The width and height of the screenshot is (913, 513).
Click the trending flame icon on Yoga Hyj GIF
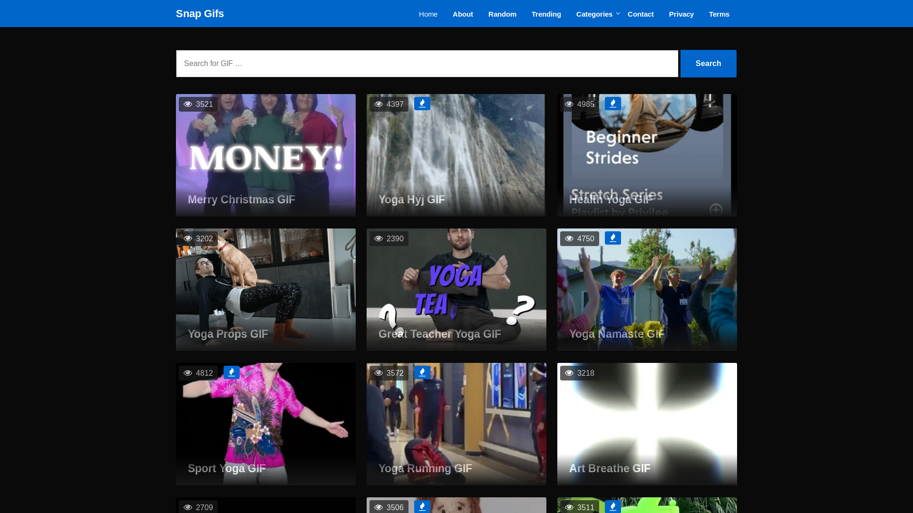tap(422, 104)
